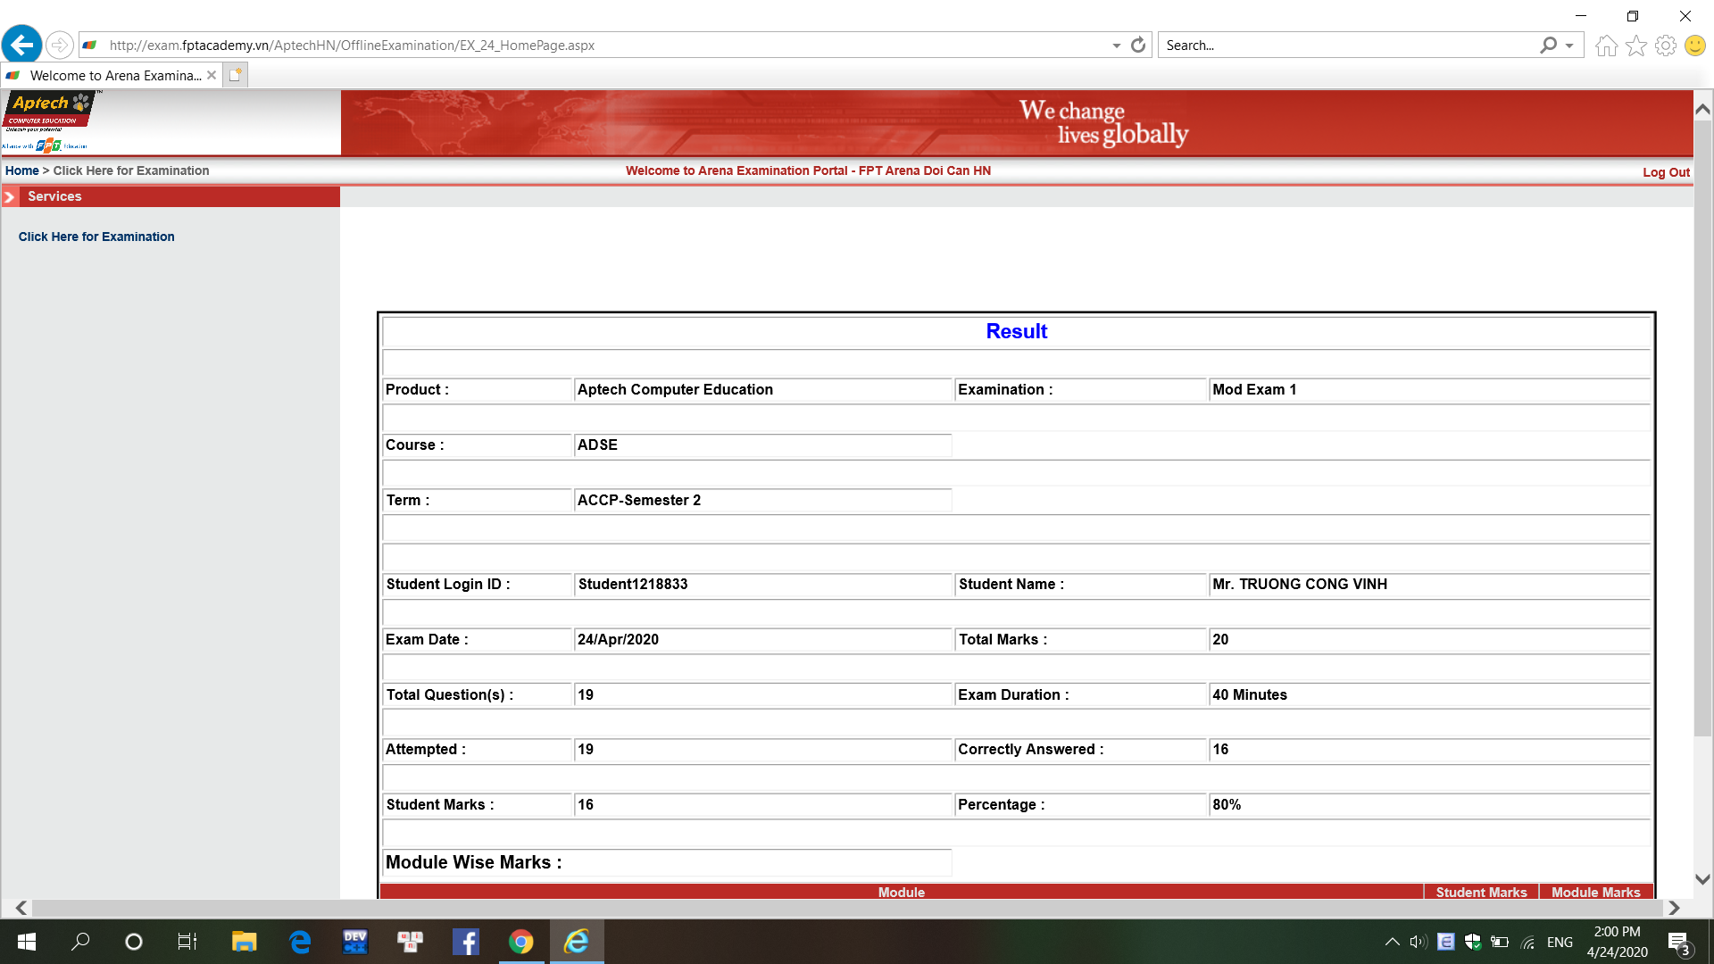Switch to Google Chrome on the taskbar
The height and width of the screenshot is (964, 1714).
pyautogui.click(x=521, y=942)
